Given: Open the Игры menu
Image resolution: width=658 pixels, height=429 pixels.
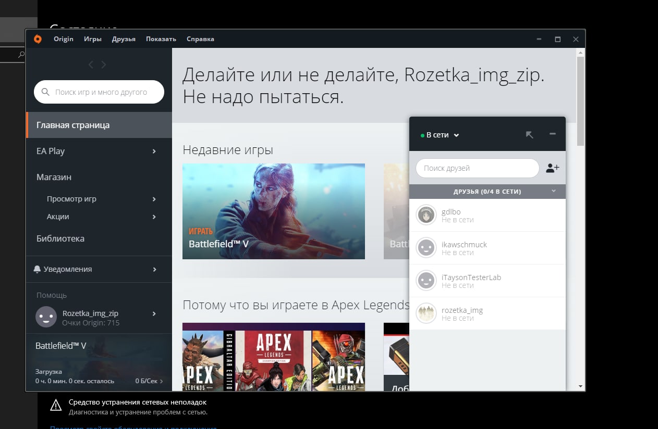Looking at the screenshot, I should click(x=93, y=39).
